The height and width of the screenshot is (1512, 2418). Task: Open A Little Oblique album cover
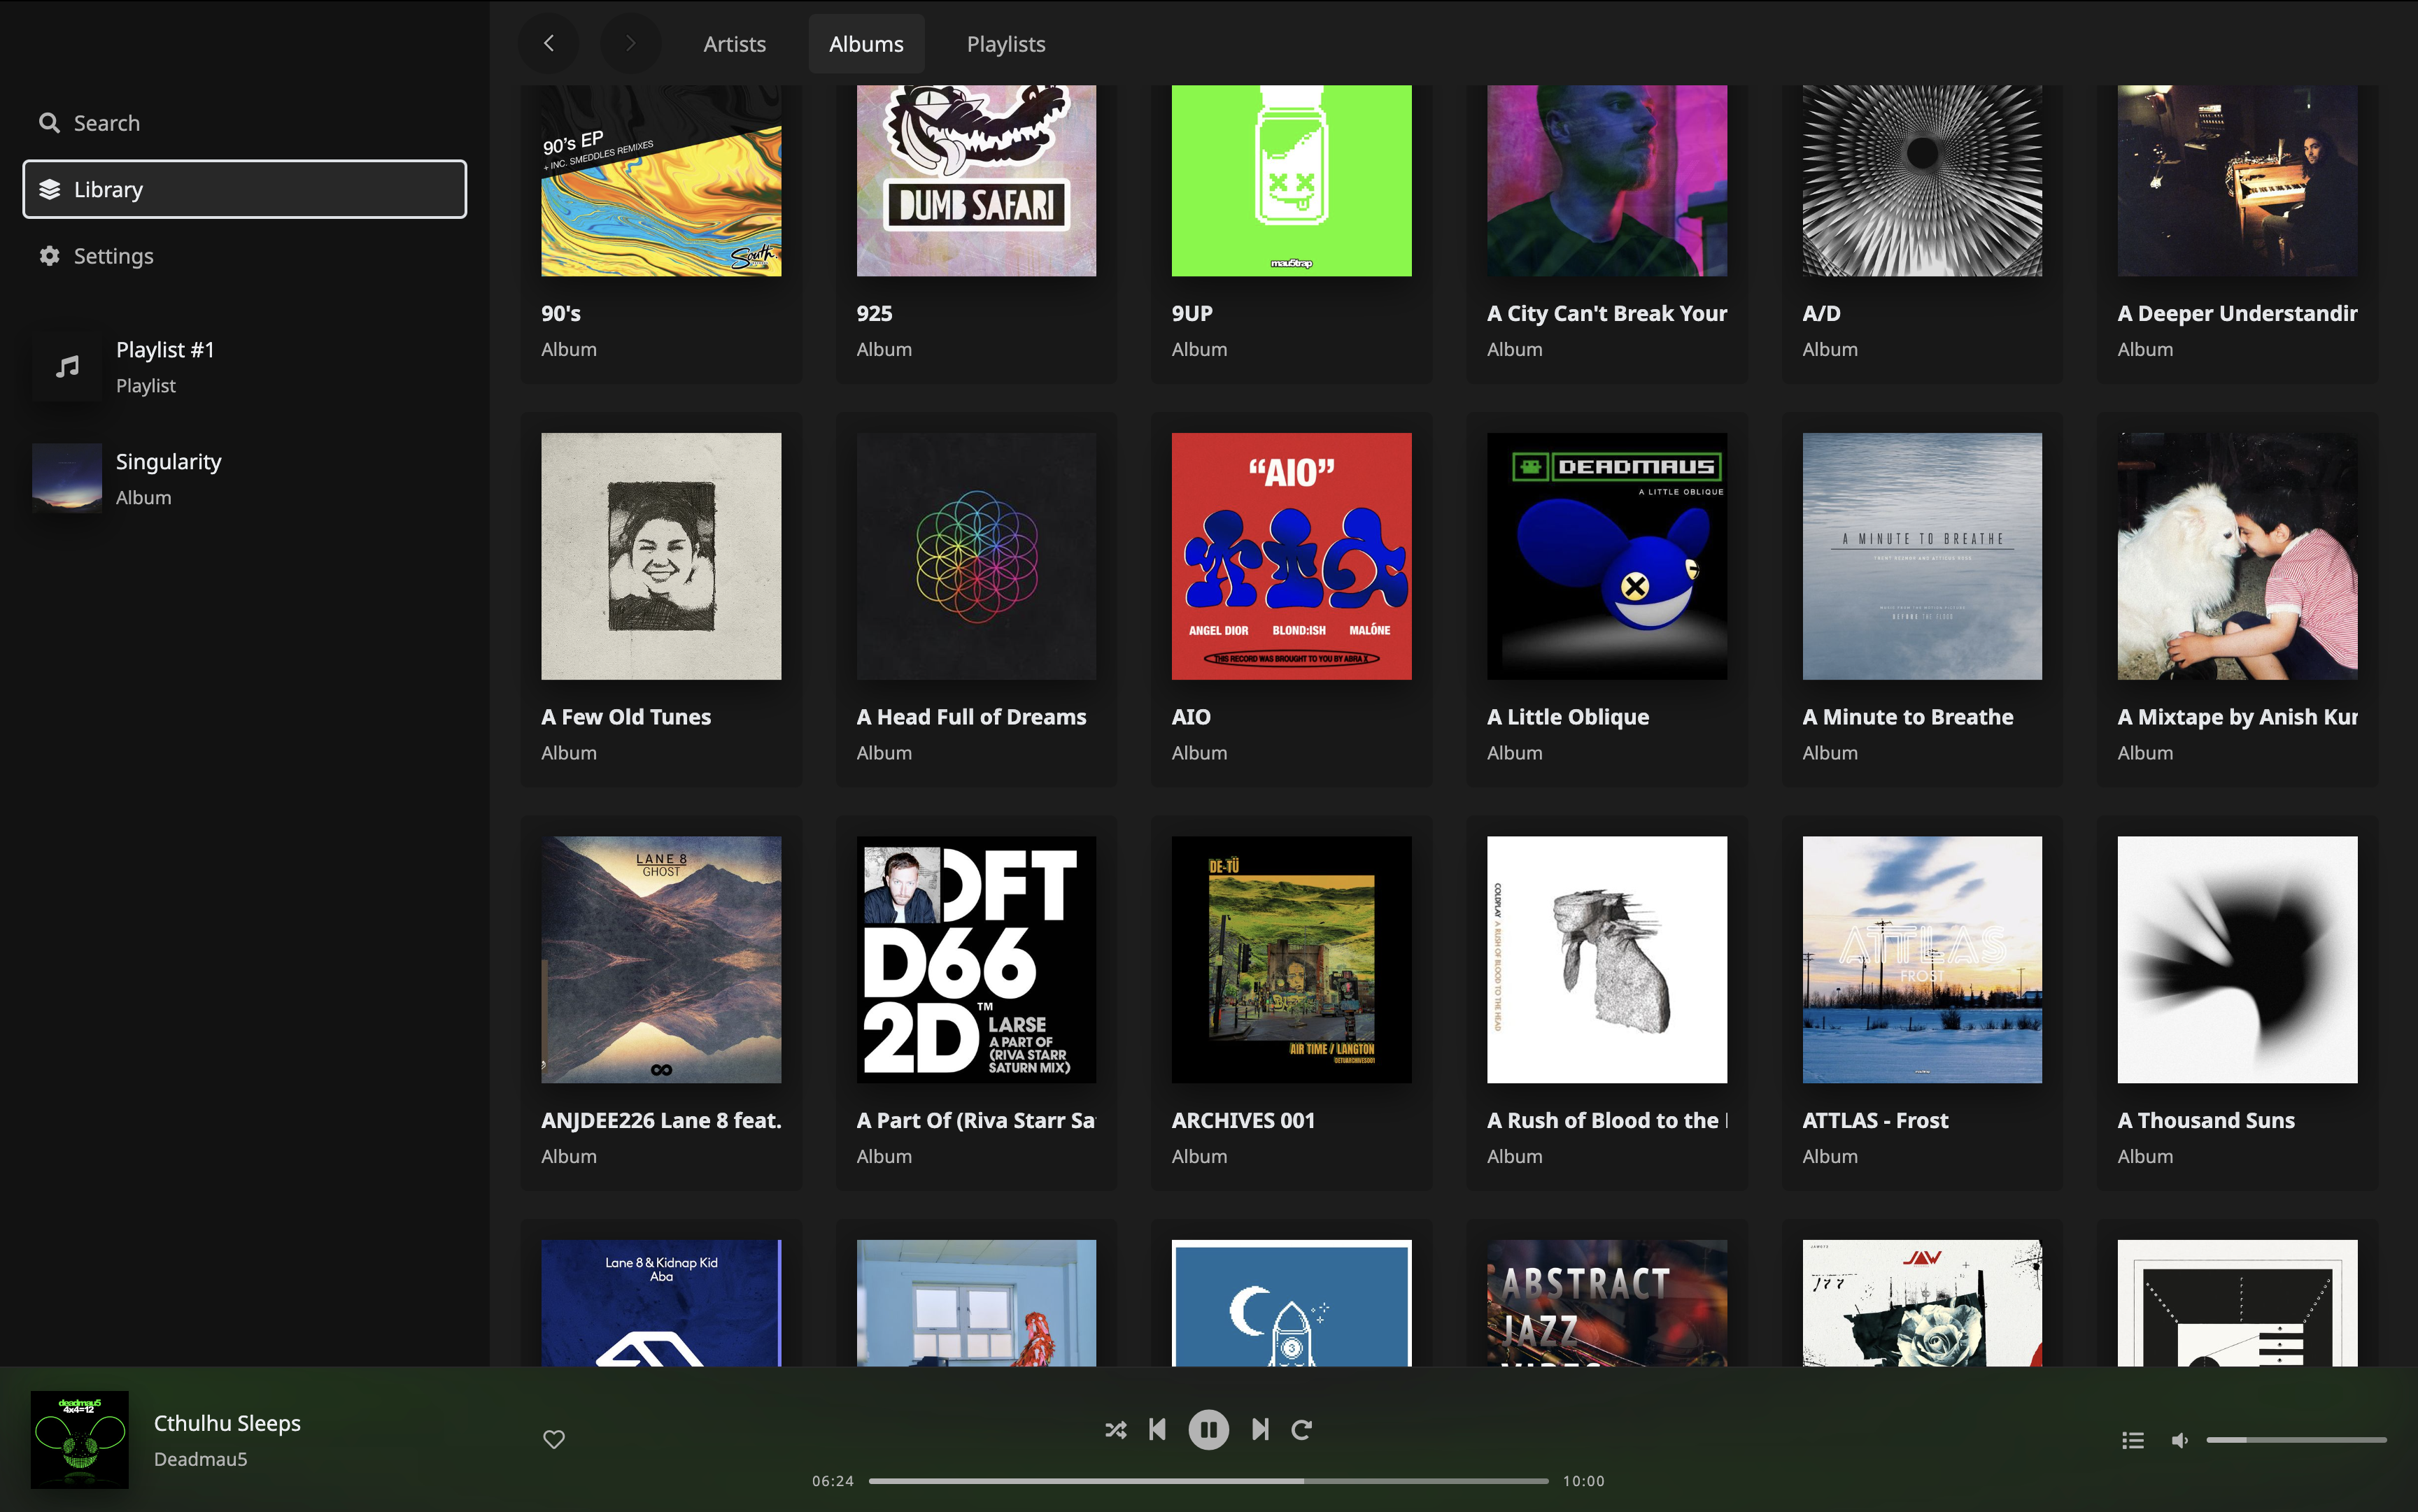pyautogui.click(x=1606, y=556)
